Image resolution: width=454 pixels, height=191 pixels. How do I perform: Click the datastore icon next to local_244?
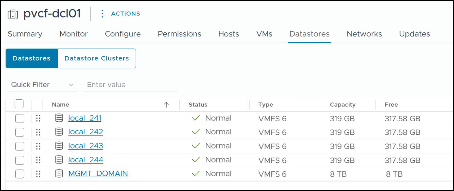coord(59,160)
